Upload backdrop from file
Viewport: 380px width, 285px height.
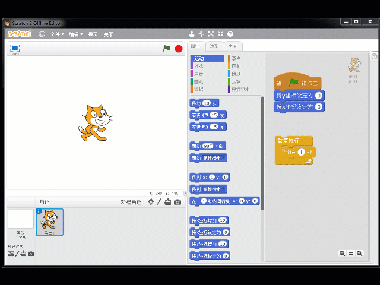click(23, 254)
